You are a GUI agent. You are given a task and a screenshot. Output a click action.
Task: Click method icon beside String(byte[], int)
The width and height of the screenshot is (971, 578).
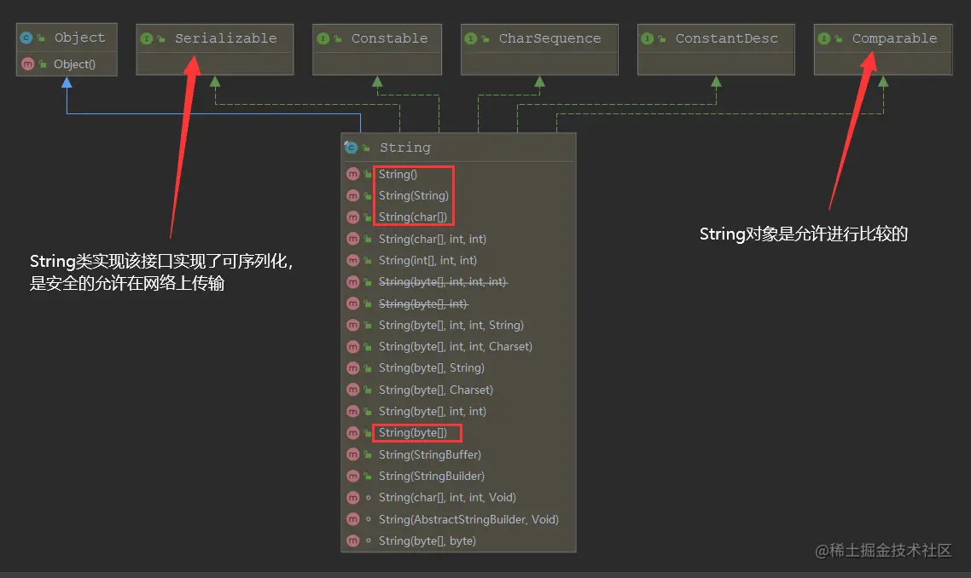(x=353, y=303)
